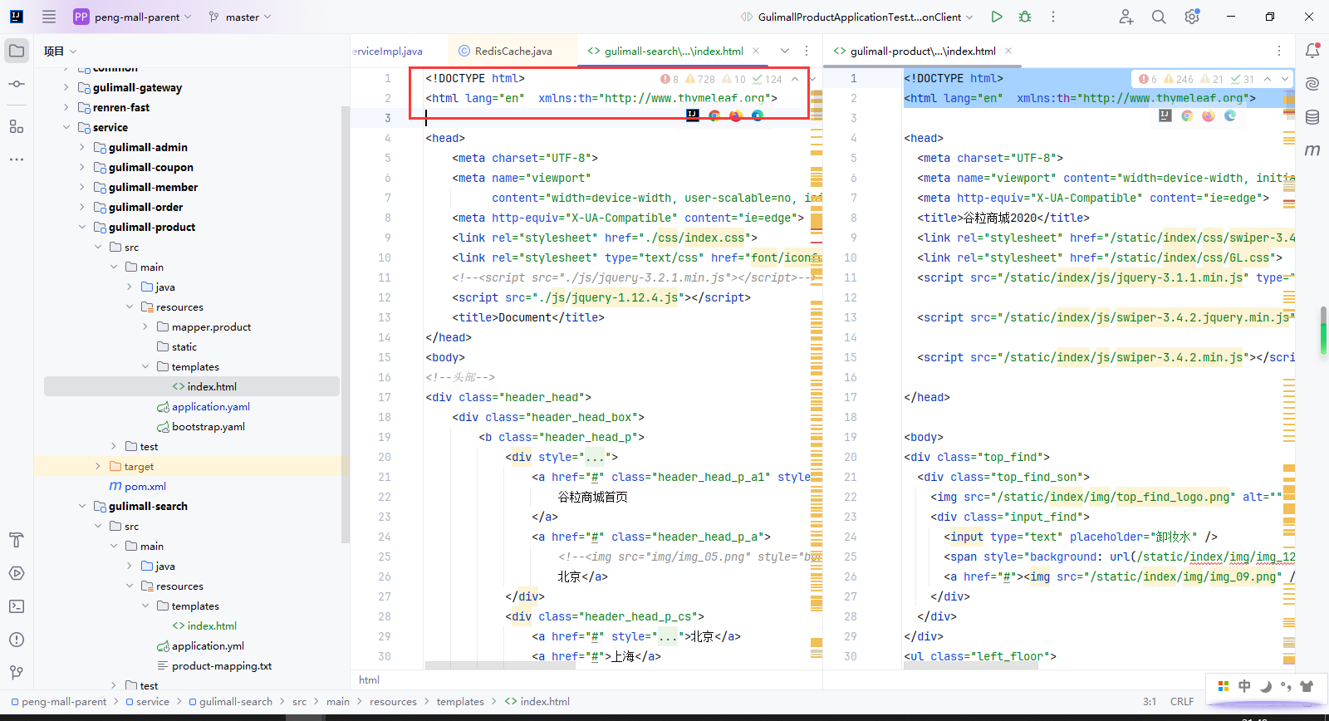The height and width of the screenshot is (721, 1329).
Task: Expand the gulimall-coupon module
Action: (x=82, y=167)
